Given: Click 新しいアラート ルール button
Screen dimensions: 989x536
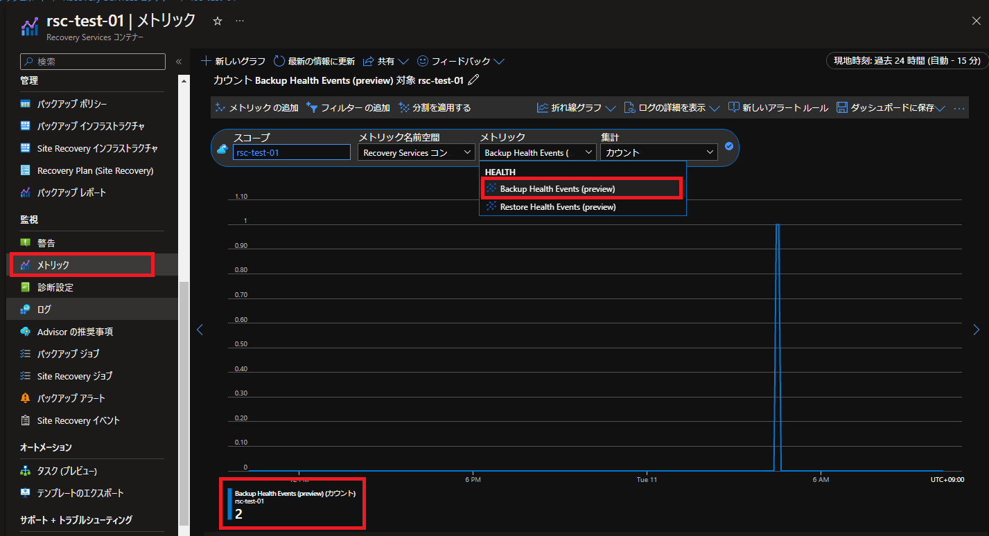Looking at the screenshot, I should tap(778, 108).
